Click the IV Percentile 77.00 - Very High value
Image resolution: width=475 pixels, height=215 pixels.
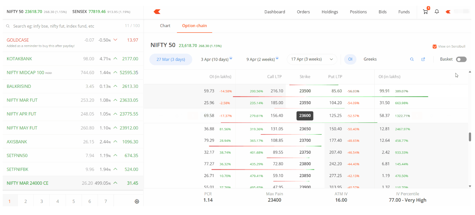tap(407, 200)
